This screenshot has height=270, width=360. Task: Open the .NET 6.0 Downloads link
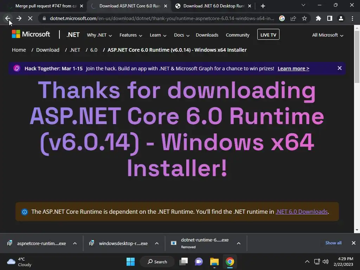pyautogui.click(x=301, y=212)
